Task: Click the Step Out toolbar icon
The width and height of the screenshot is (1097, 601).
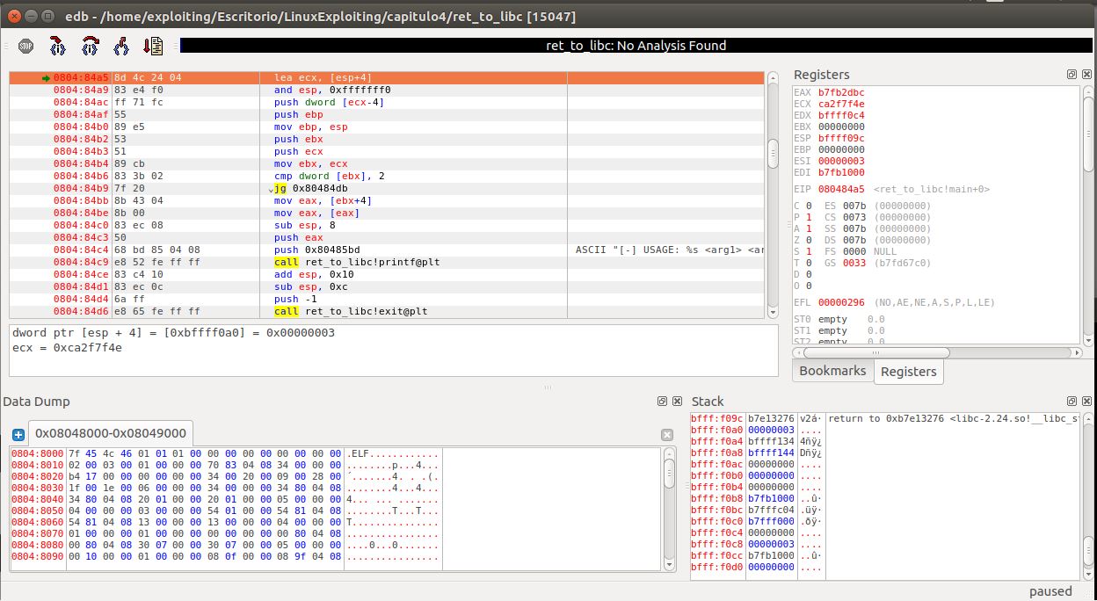Action: [x=121, y=46]
